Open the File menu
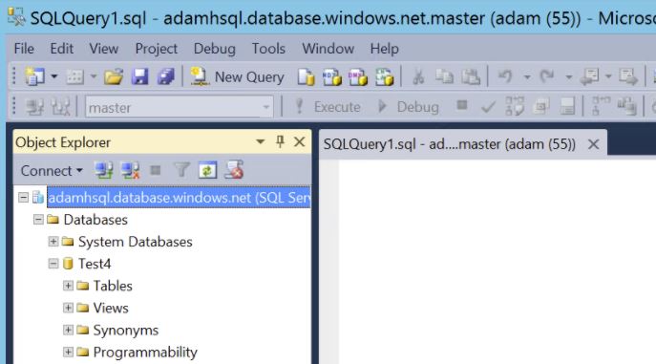 tap(24, 49)
